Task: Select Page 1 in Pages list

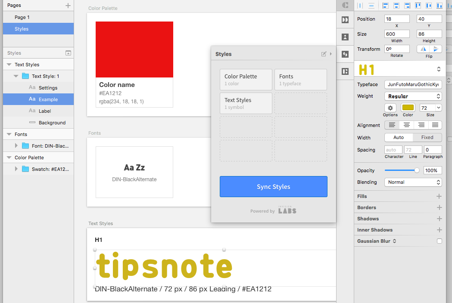Action: 38,17
